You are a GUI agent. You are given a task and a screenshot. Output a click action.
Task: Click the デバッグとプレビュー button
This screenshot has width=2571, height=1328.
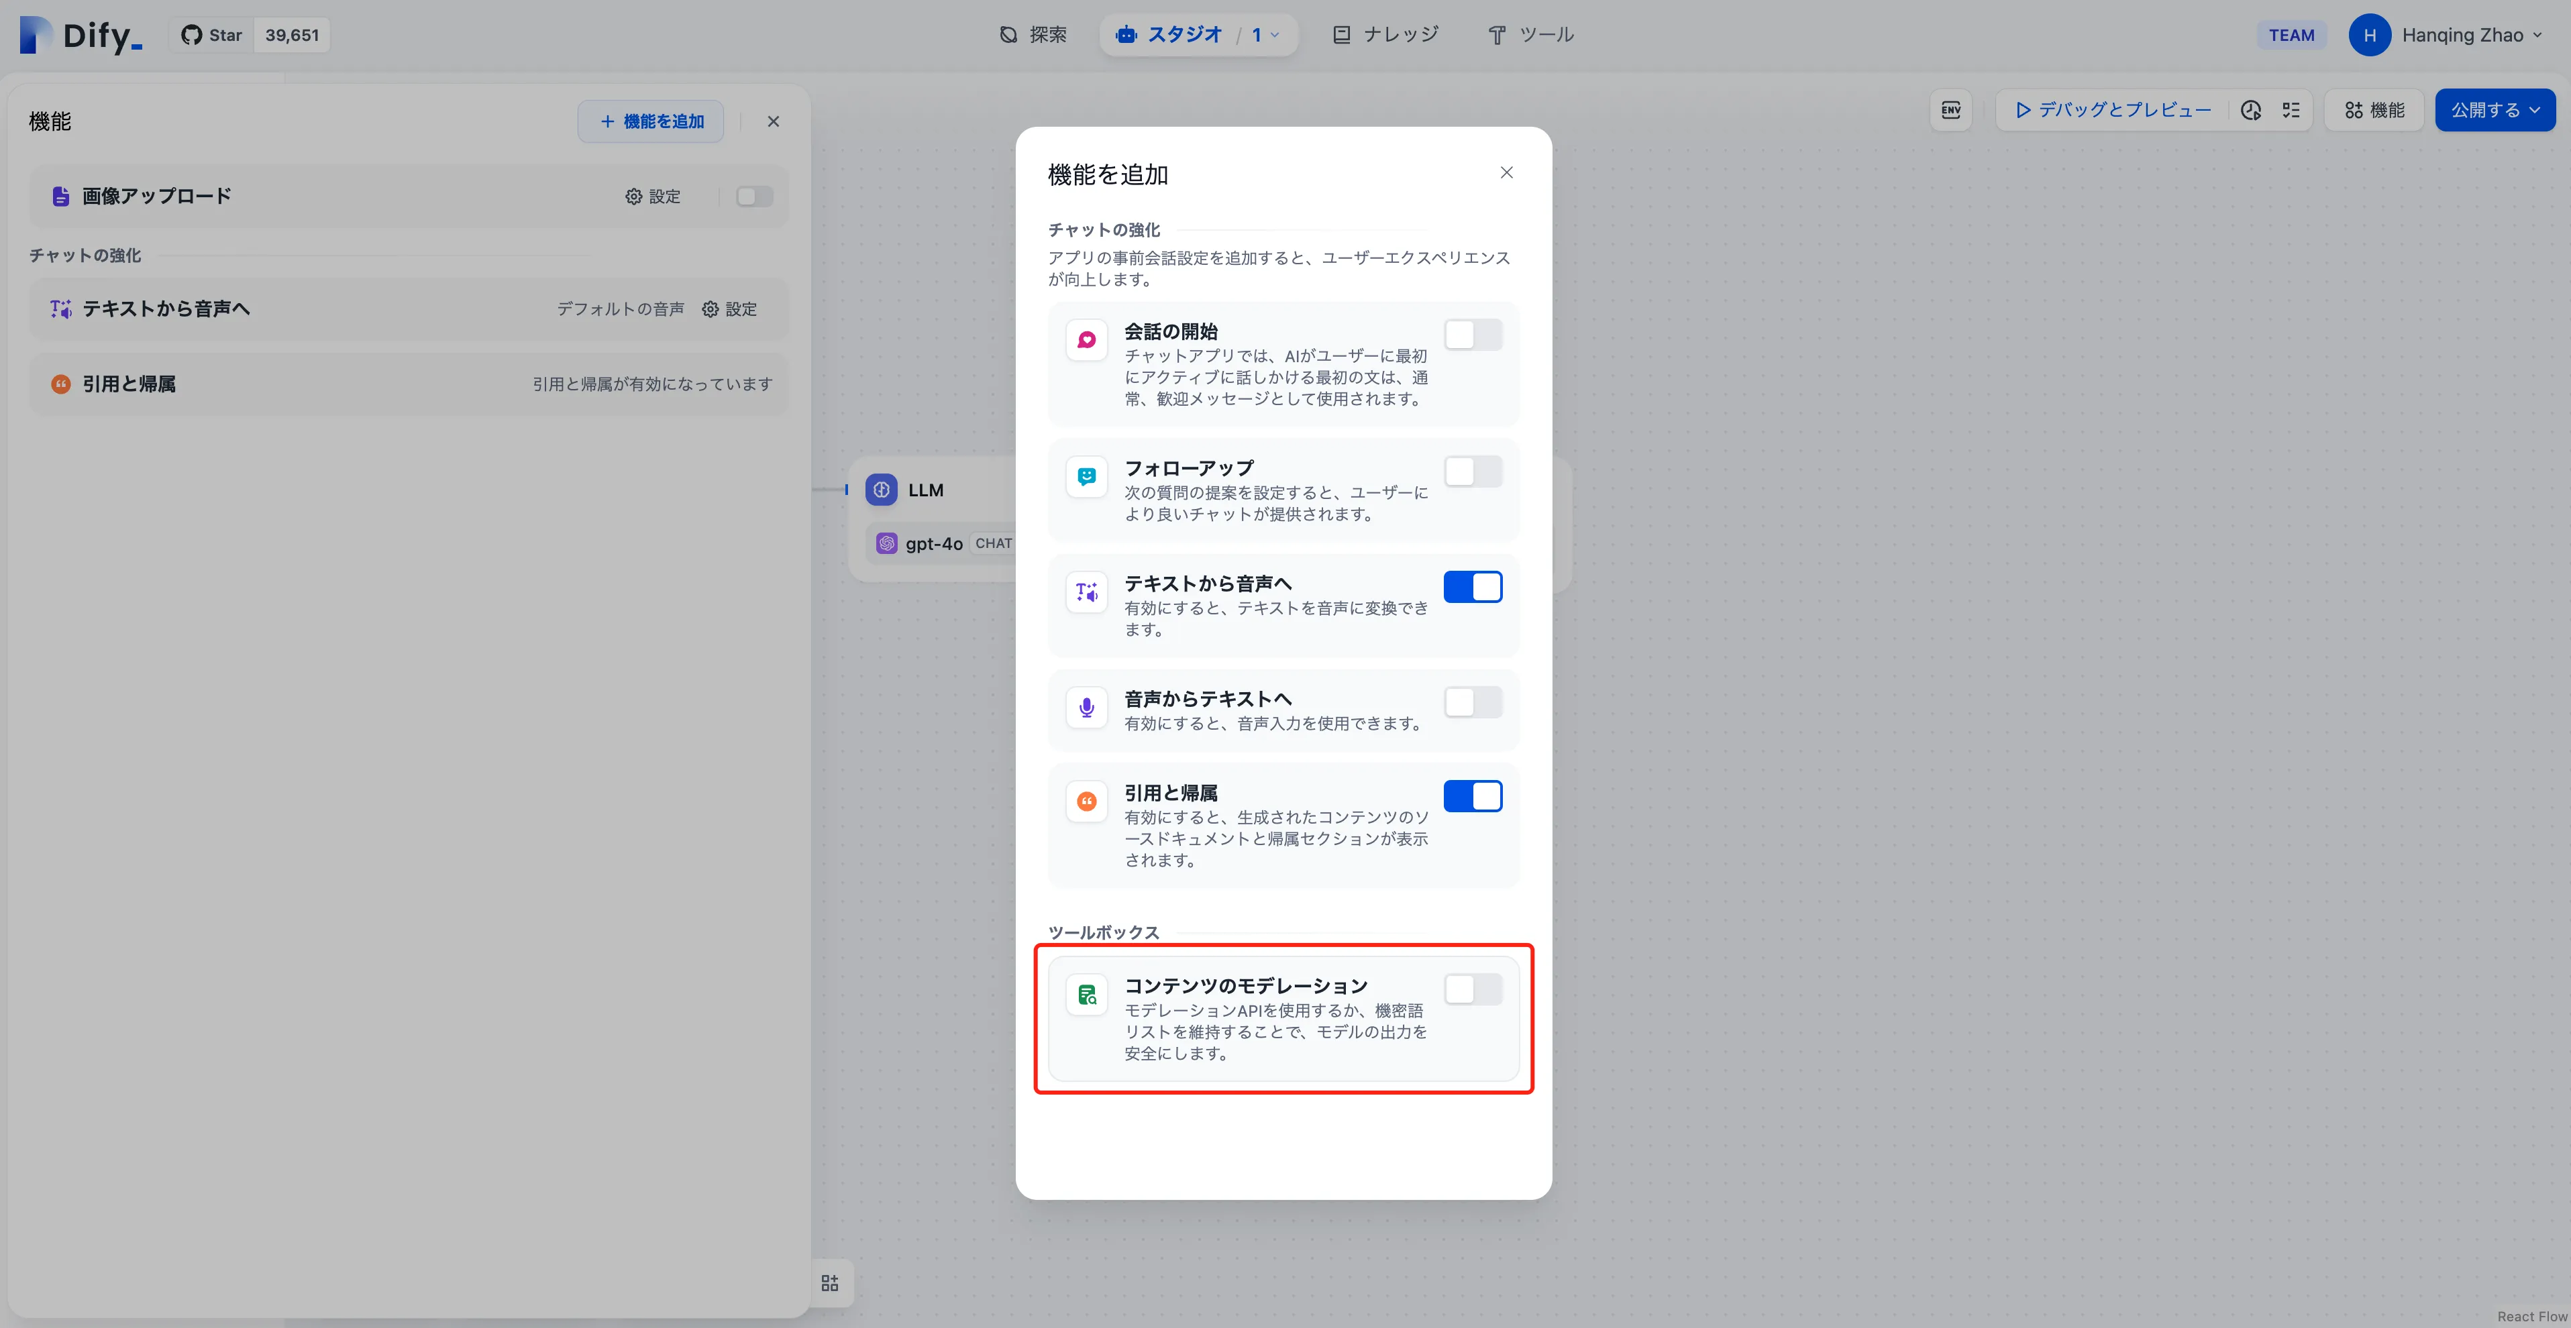(2112, 110)
